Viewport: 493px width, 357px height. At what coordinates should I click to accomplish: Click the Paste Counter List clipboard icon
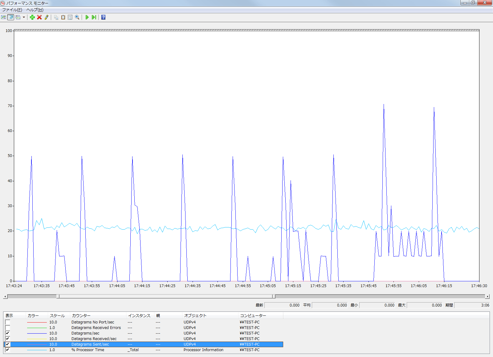(63, 17)
